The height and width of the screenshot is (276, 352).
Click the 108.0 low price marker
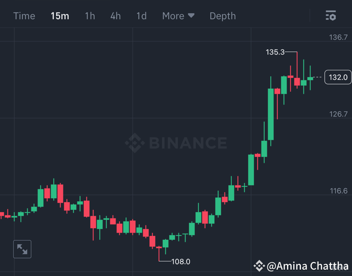point(180,262)
